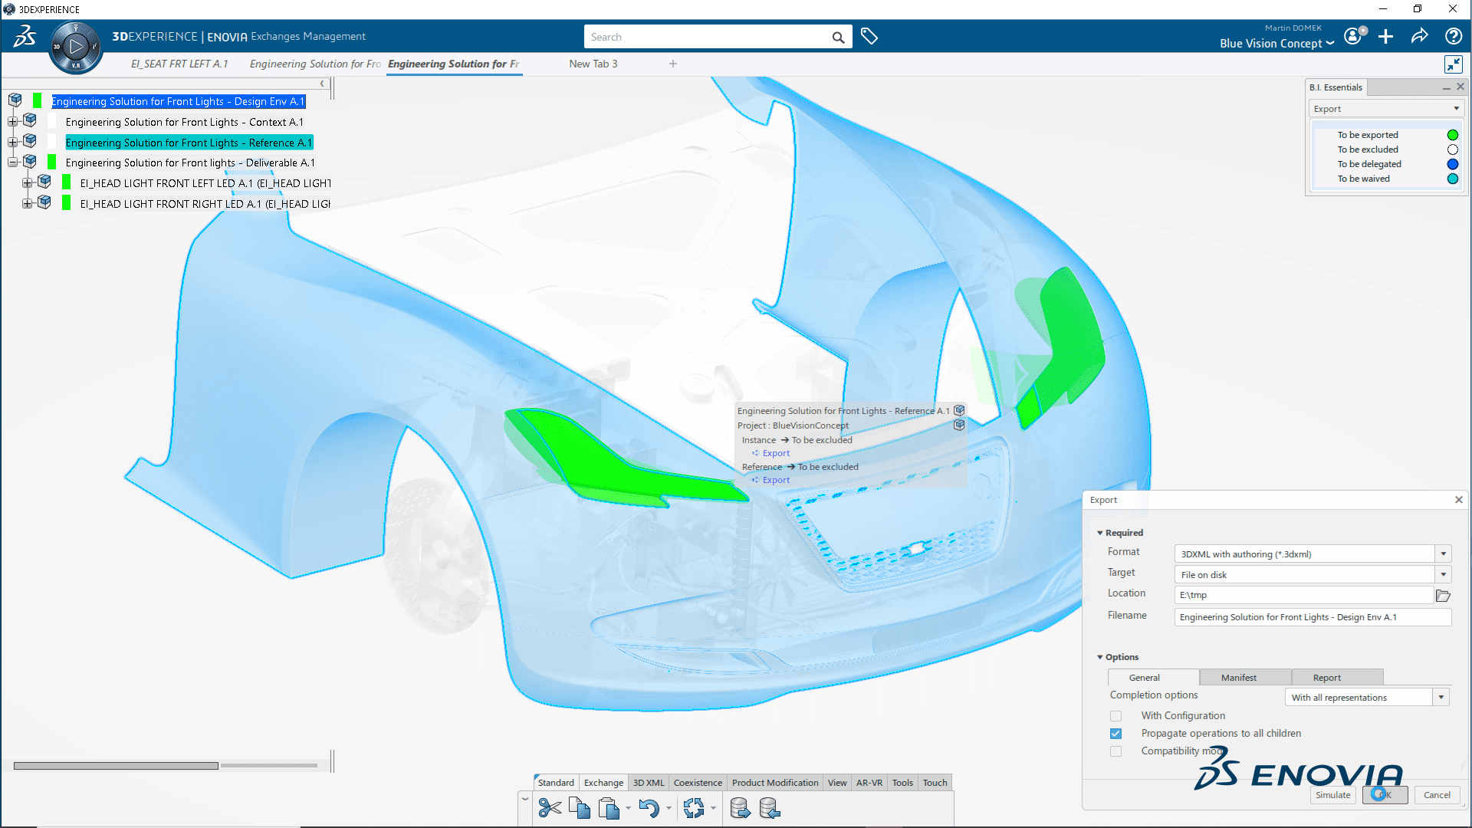Collapse the Required section
The image size is (1472, 828).
[x=1119, y=533]
